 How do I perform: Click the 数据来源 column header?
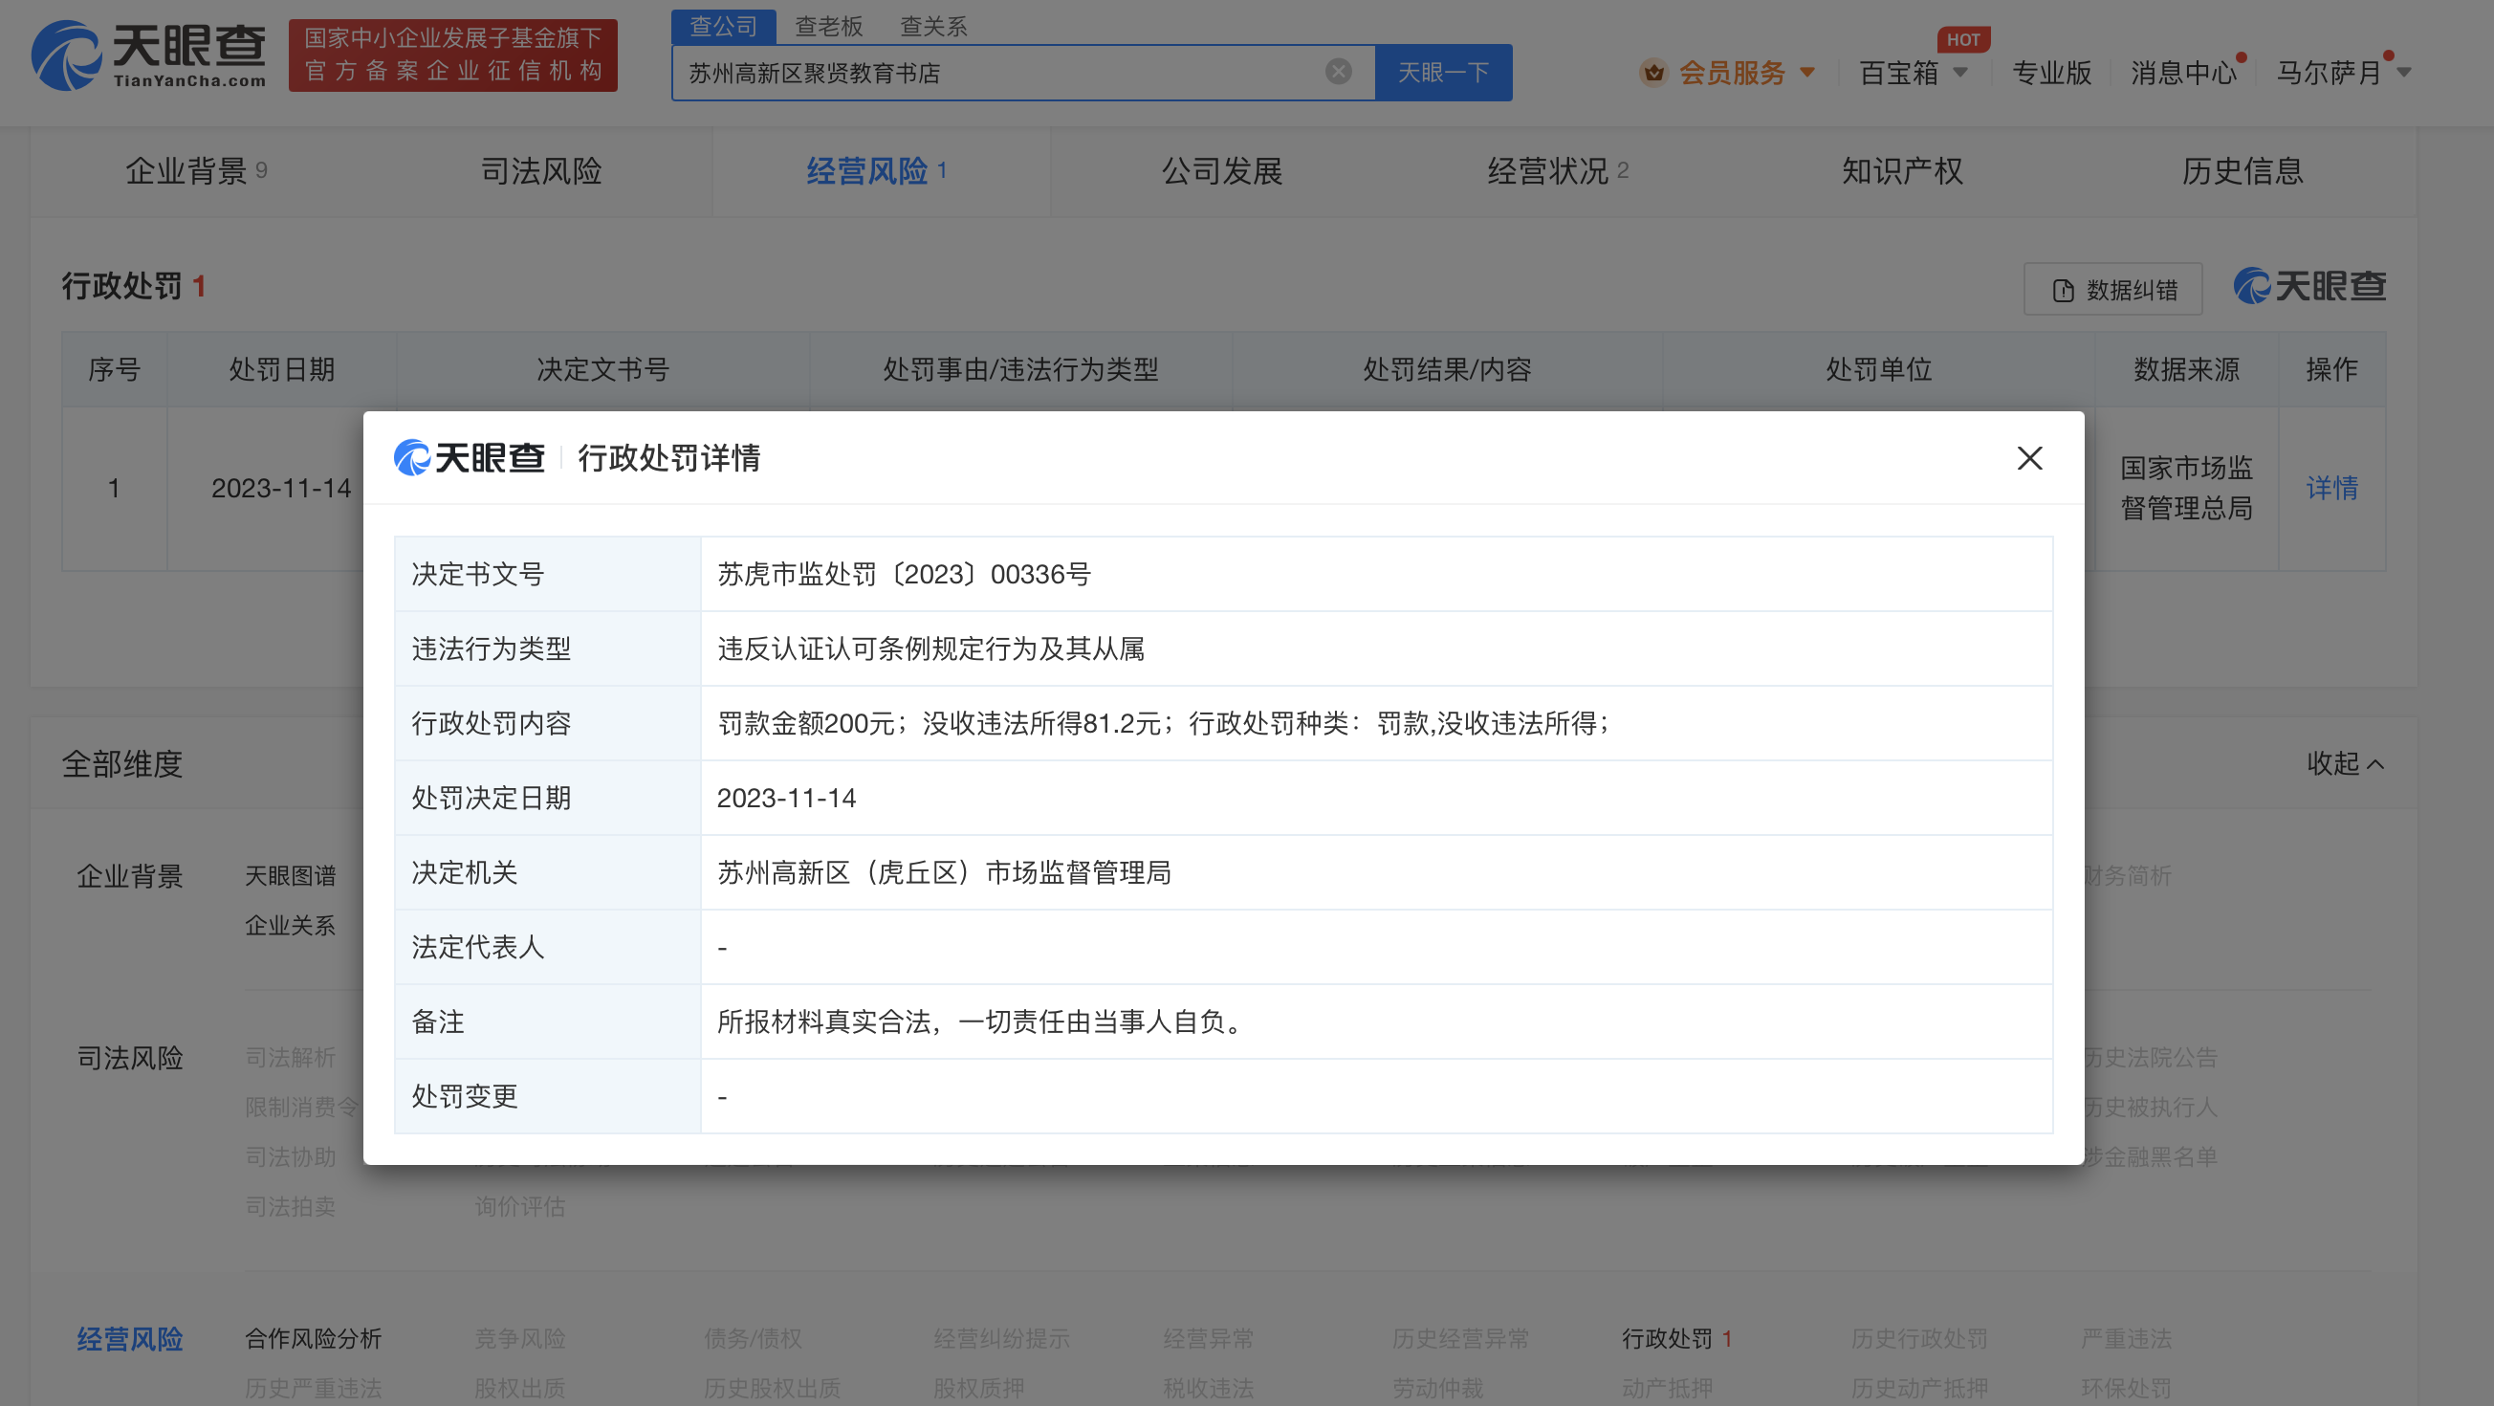pyautogui.click(x=2186, y=369)
